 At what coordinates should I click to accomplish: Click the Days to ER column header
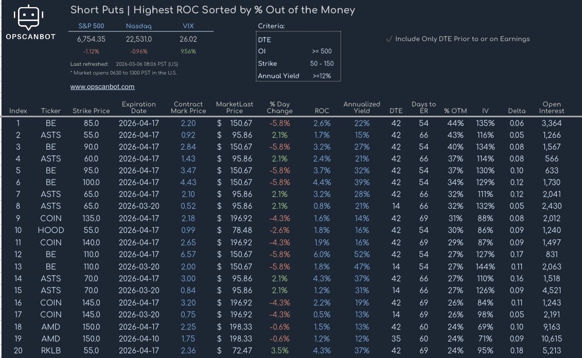pos(424,108)
